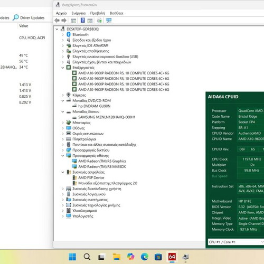Open taskbar Search
264x264 pixels.
[87, 257]
